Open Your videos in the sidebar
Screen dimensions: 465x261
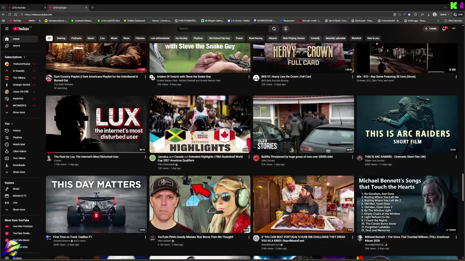pos(20,158)
